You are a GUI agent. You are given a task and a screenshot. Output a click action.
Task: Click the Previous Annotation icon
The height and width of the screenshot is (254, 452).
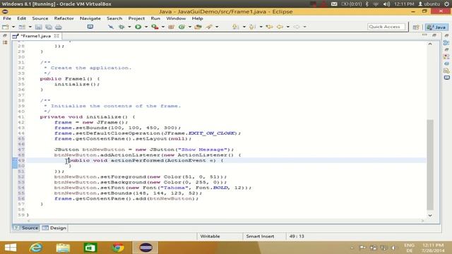tap(253, 27)
